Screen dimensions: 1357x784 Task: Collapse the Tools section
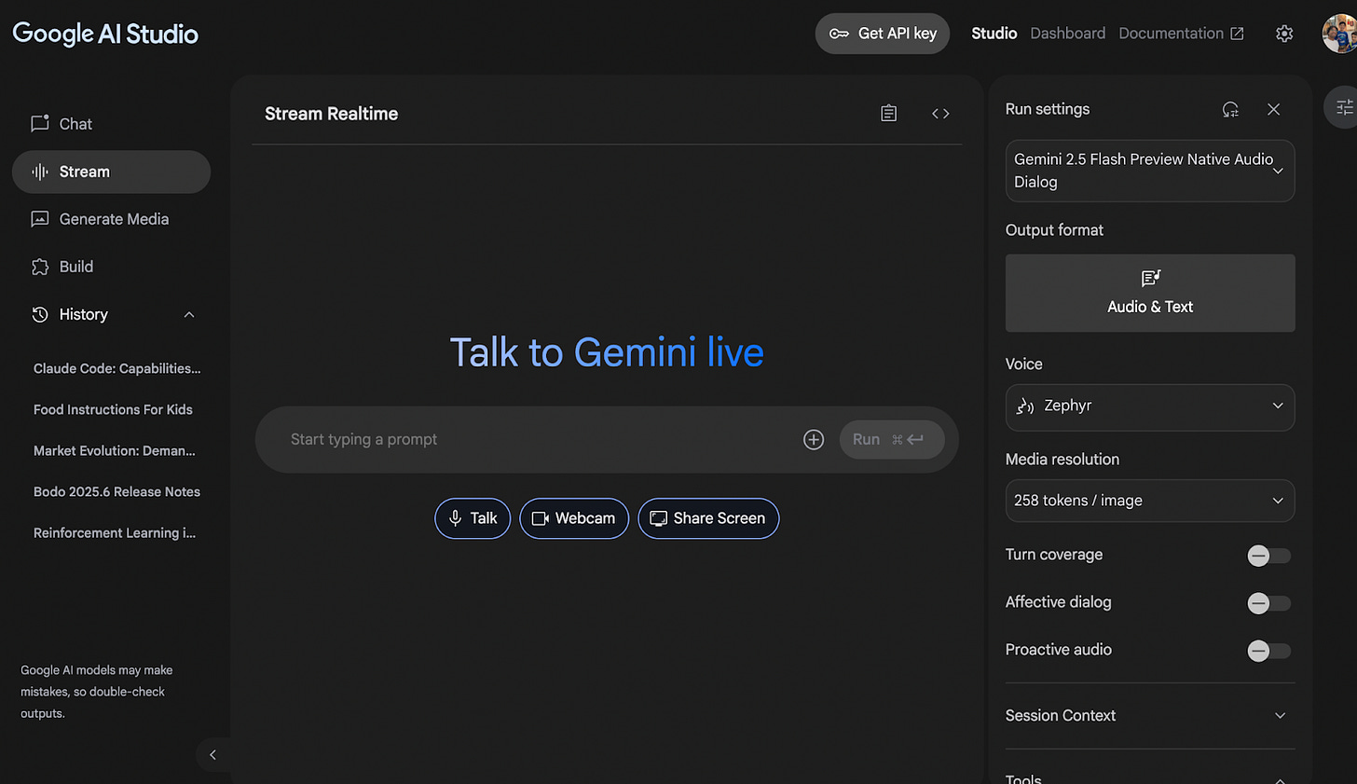tap(1281, 780)
